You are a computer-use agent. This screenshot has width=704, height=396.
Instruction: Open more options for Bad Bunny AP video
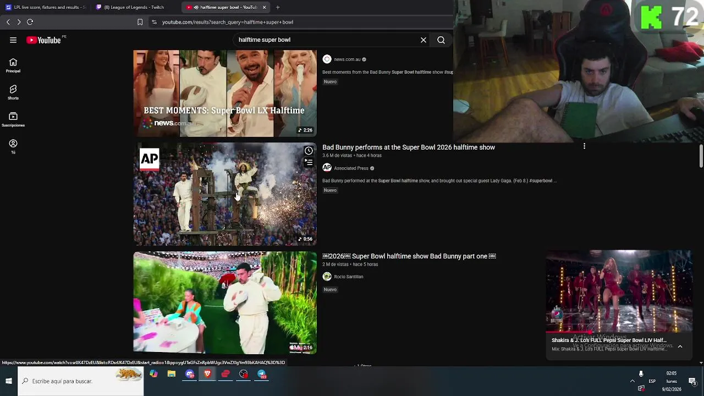pos(584,146)
